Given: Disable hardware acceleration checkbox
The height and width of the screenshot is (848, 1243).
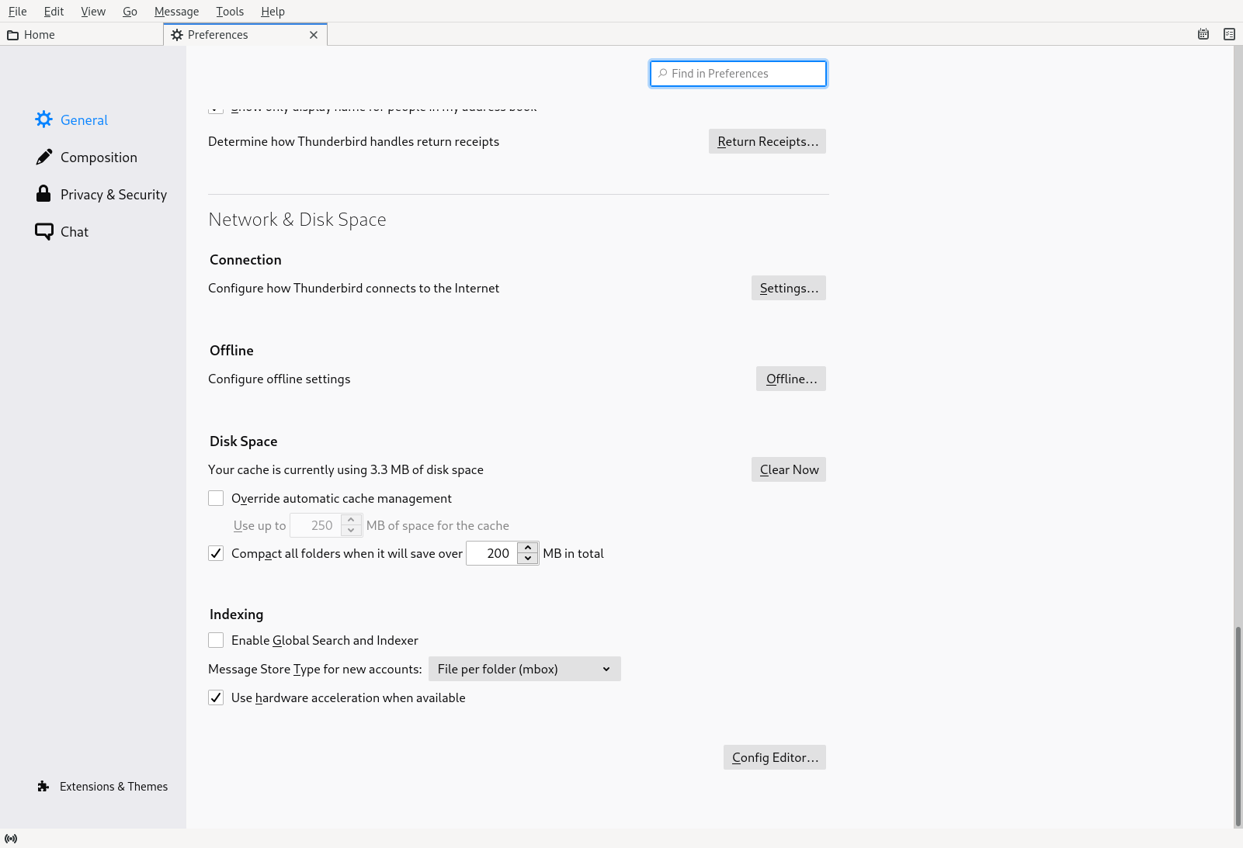Looking at the screenshot, I should (216, 697).
